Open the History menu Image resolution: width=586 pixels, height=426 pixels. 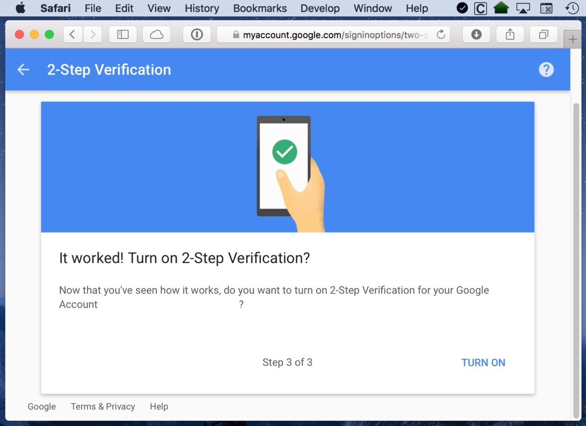[x=202, y=8]
